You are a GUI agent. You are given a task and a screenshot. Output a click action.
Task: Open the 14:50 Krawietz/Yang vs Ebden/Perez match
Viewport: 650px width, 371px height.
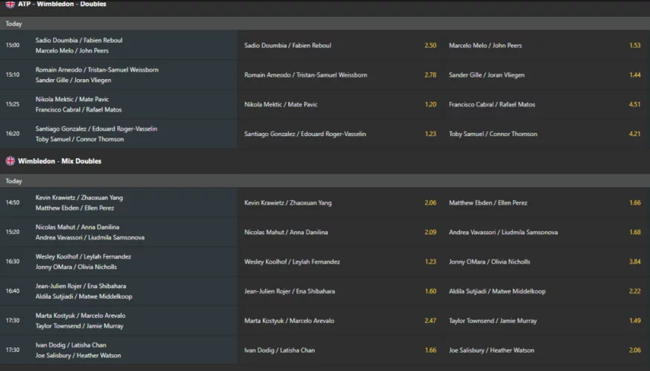pos(118,203)
